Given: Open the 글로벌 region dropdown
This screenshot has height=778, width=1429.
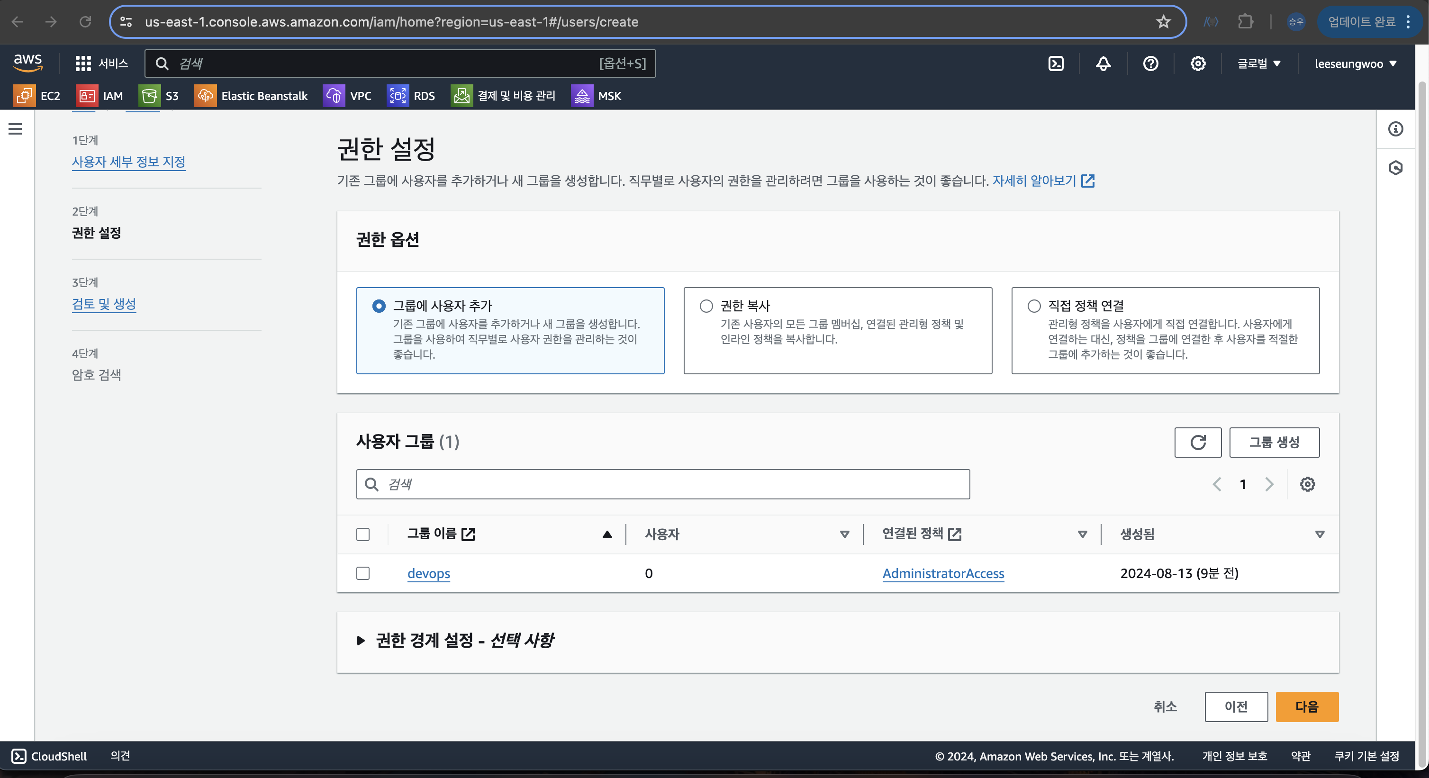Looking at the screenshot, I should [x=1258, y=64].
